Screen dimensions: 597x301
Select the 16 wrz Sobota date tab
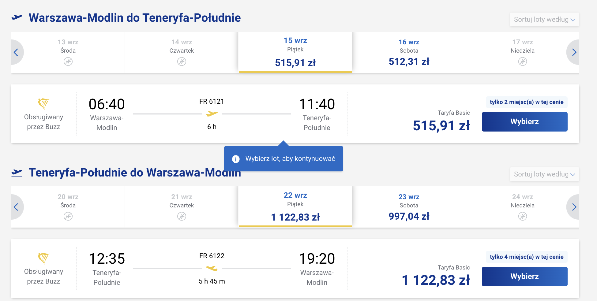tap(409, 52)
